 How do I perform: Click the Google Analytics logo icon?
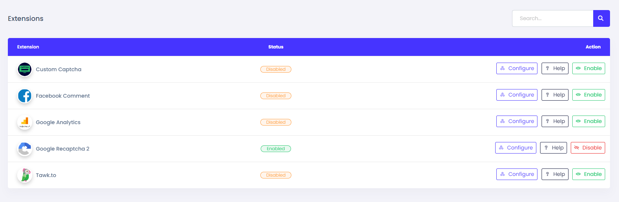(x=25, y=122)
